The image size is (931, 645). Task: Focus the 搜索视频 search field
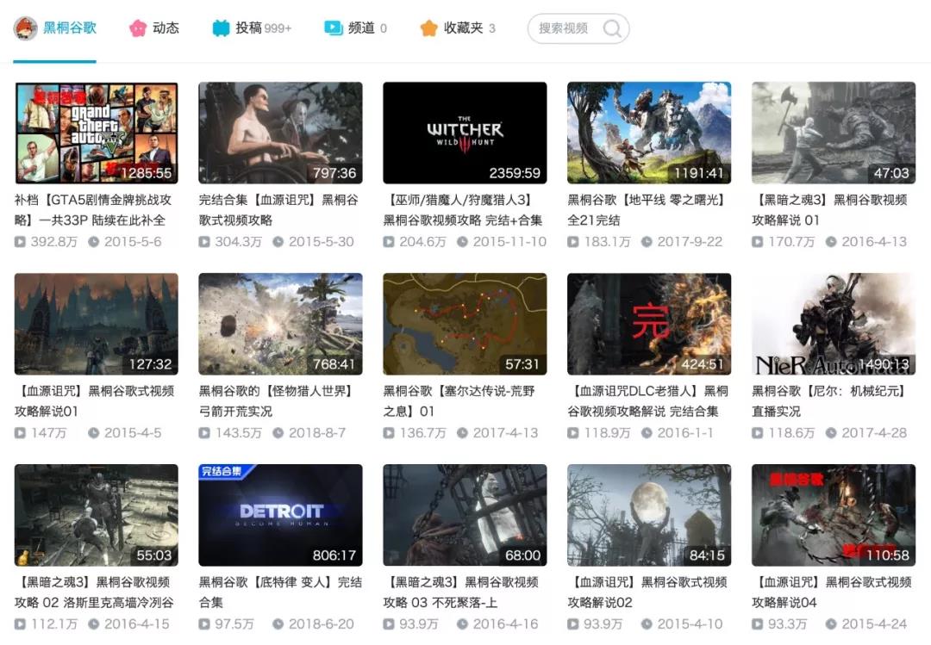(x=578, y=28)
